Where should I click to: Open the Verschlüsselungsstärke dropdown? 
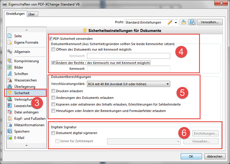click(x=128, y=84)
